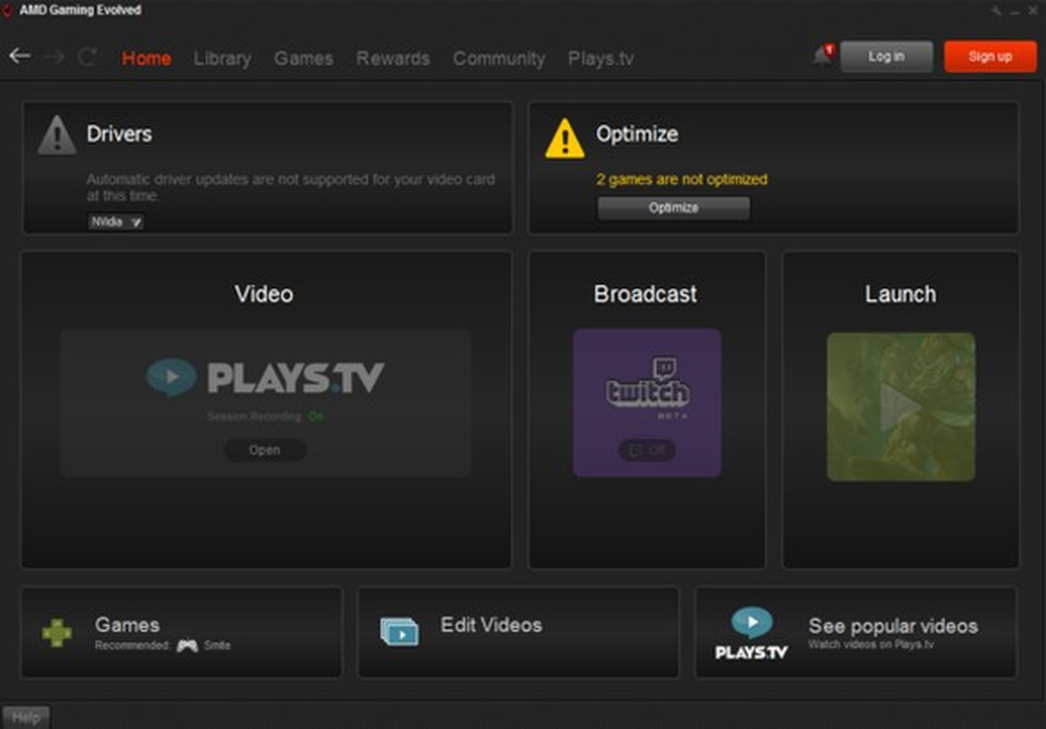Viewport: 1046px width, 729px height.
Task: Click the AMD Gaming Evolved logo in title bar
Action: (9, 10)
